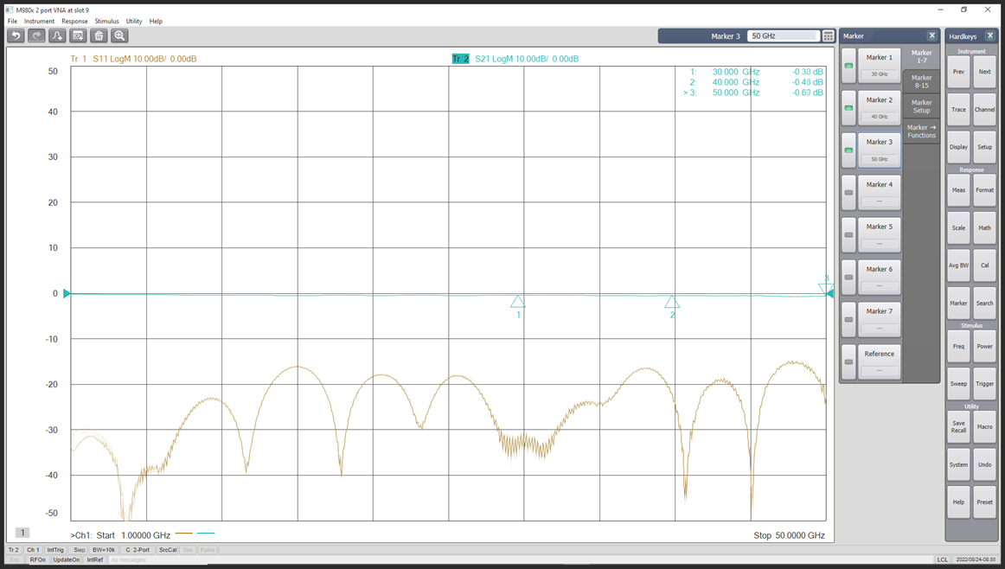Toggle the Marker 2 on/off indicator
1005x569 pixels.
pos(848,108)
